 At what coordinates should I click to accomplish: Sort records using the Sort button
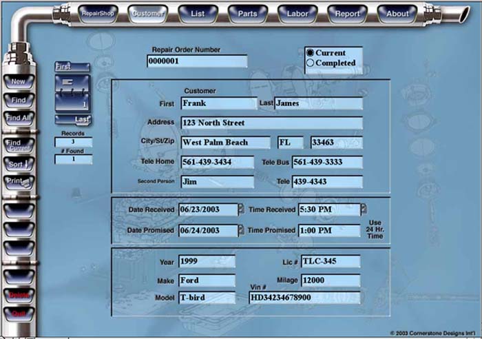tap(18, 165)
